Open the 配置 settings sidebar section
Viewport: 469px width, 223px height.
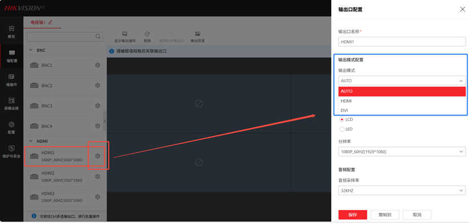pos(11,128)
